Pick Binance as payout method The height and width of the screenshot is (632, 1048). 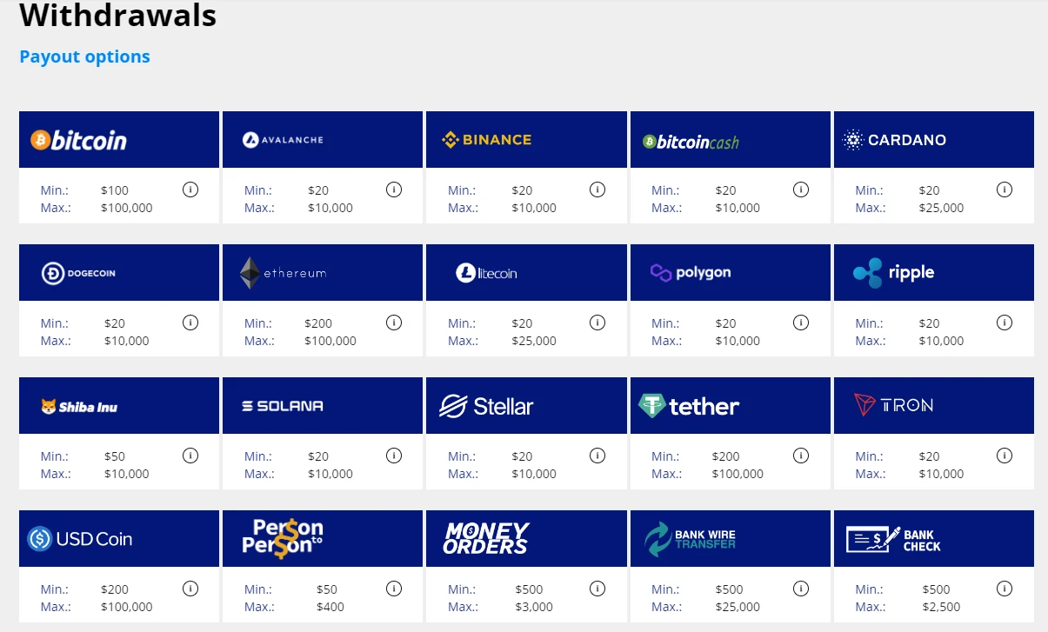tap(525, 139)
